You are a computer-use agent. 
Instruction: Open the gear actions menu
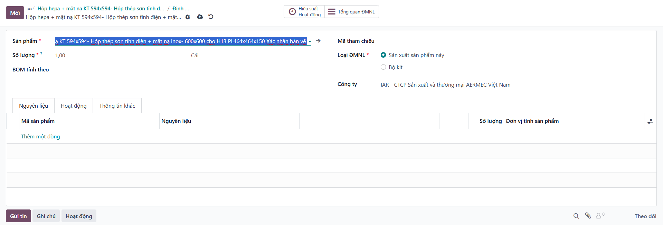(x=188, y=17)
